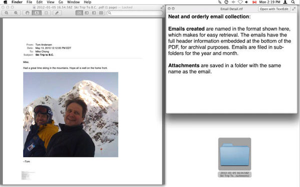Click sender name Tom Andersen

[x=44, y=45]
